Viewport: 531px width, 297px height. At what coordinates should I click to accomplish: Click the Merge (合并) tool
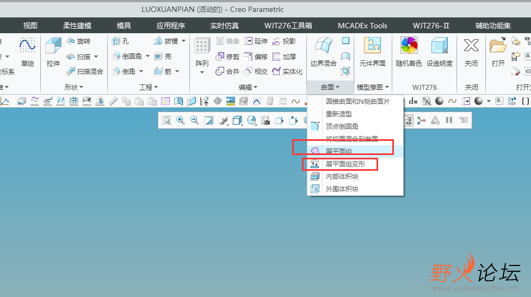pyautogui.click(x=227, y=71)
